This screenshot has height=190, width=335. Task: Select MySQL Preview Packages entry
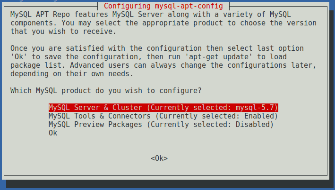coord(94,125)
